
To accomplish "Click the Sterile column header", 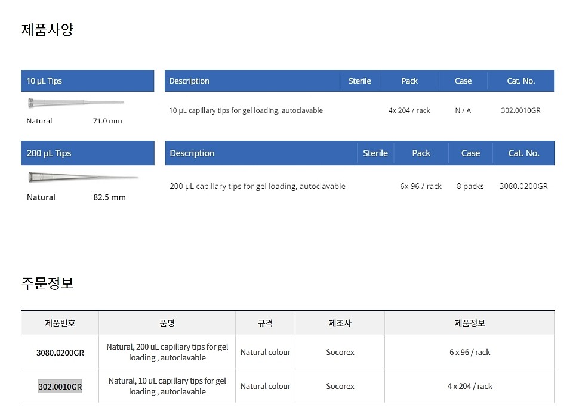I will (x=359, y=81).
